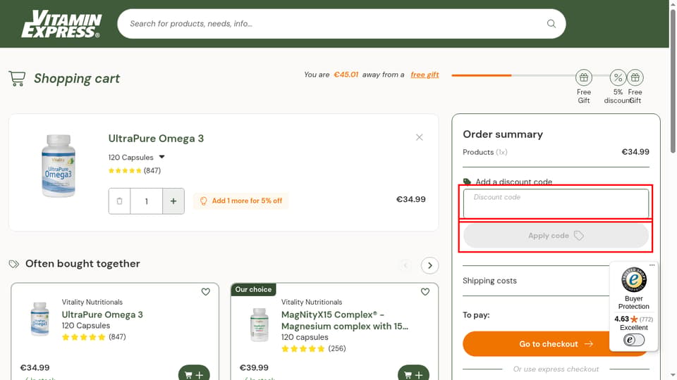Click Add 1 more for 5% off
This screenshot has height=380, width=677.
tap(241, 201)
